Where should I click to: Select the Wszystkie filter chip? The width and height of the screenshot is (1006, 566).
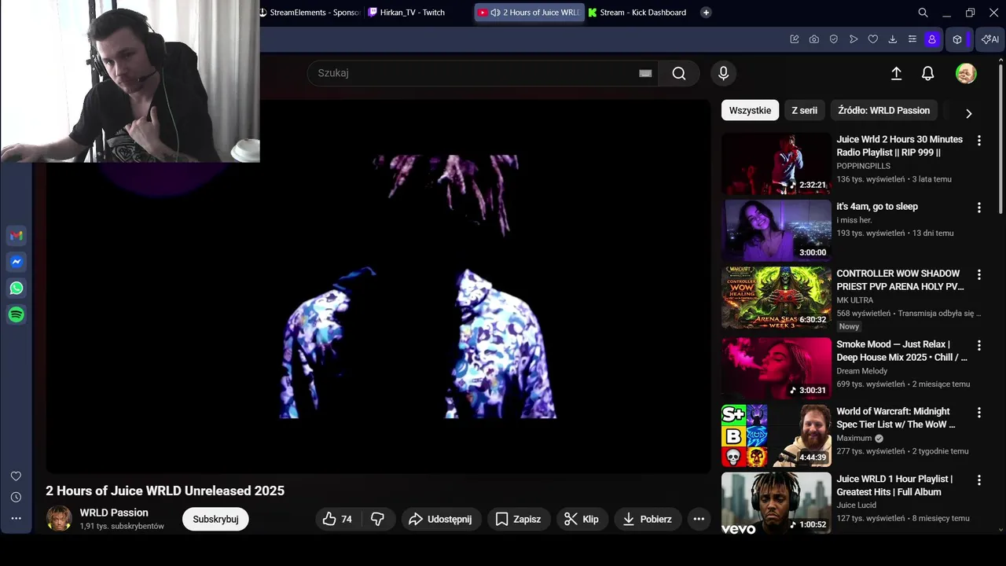point(750,111)
